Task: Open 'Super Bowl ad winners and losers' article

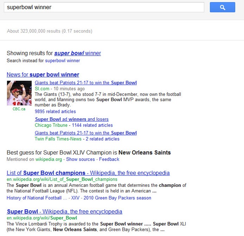Action: [72, 119]
